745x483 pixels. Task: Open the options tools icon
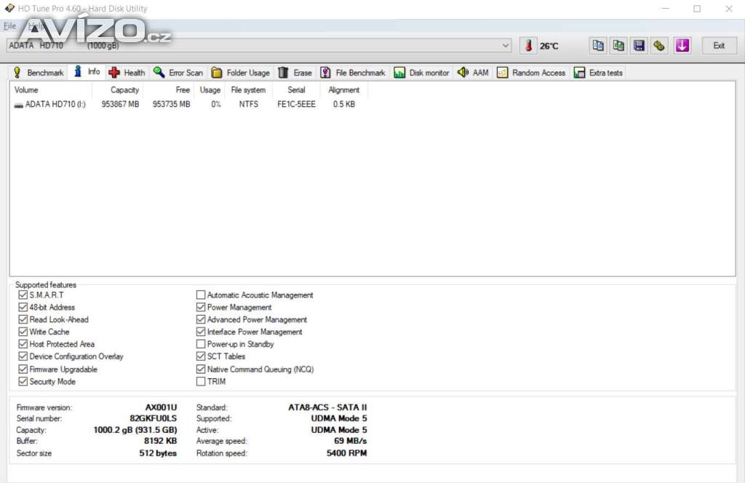(x=659, y=46)
